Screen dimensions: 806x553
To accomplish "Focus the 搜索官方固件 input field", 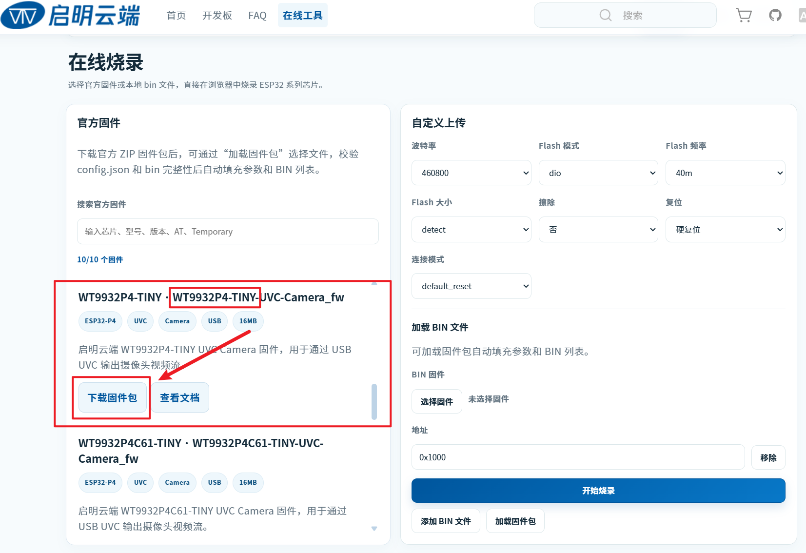I will (x=228, y=232).
